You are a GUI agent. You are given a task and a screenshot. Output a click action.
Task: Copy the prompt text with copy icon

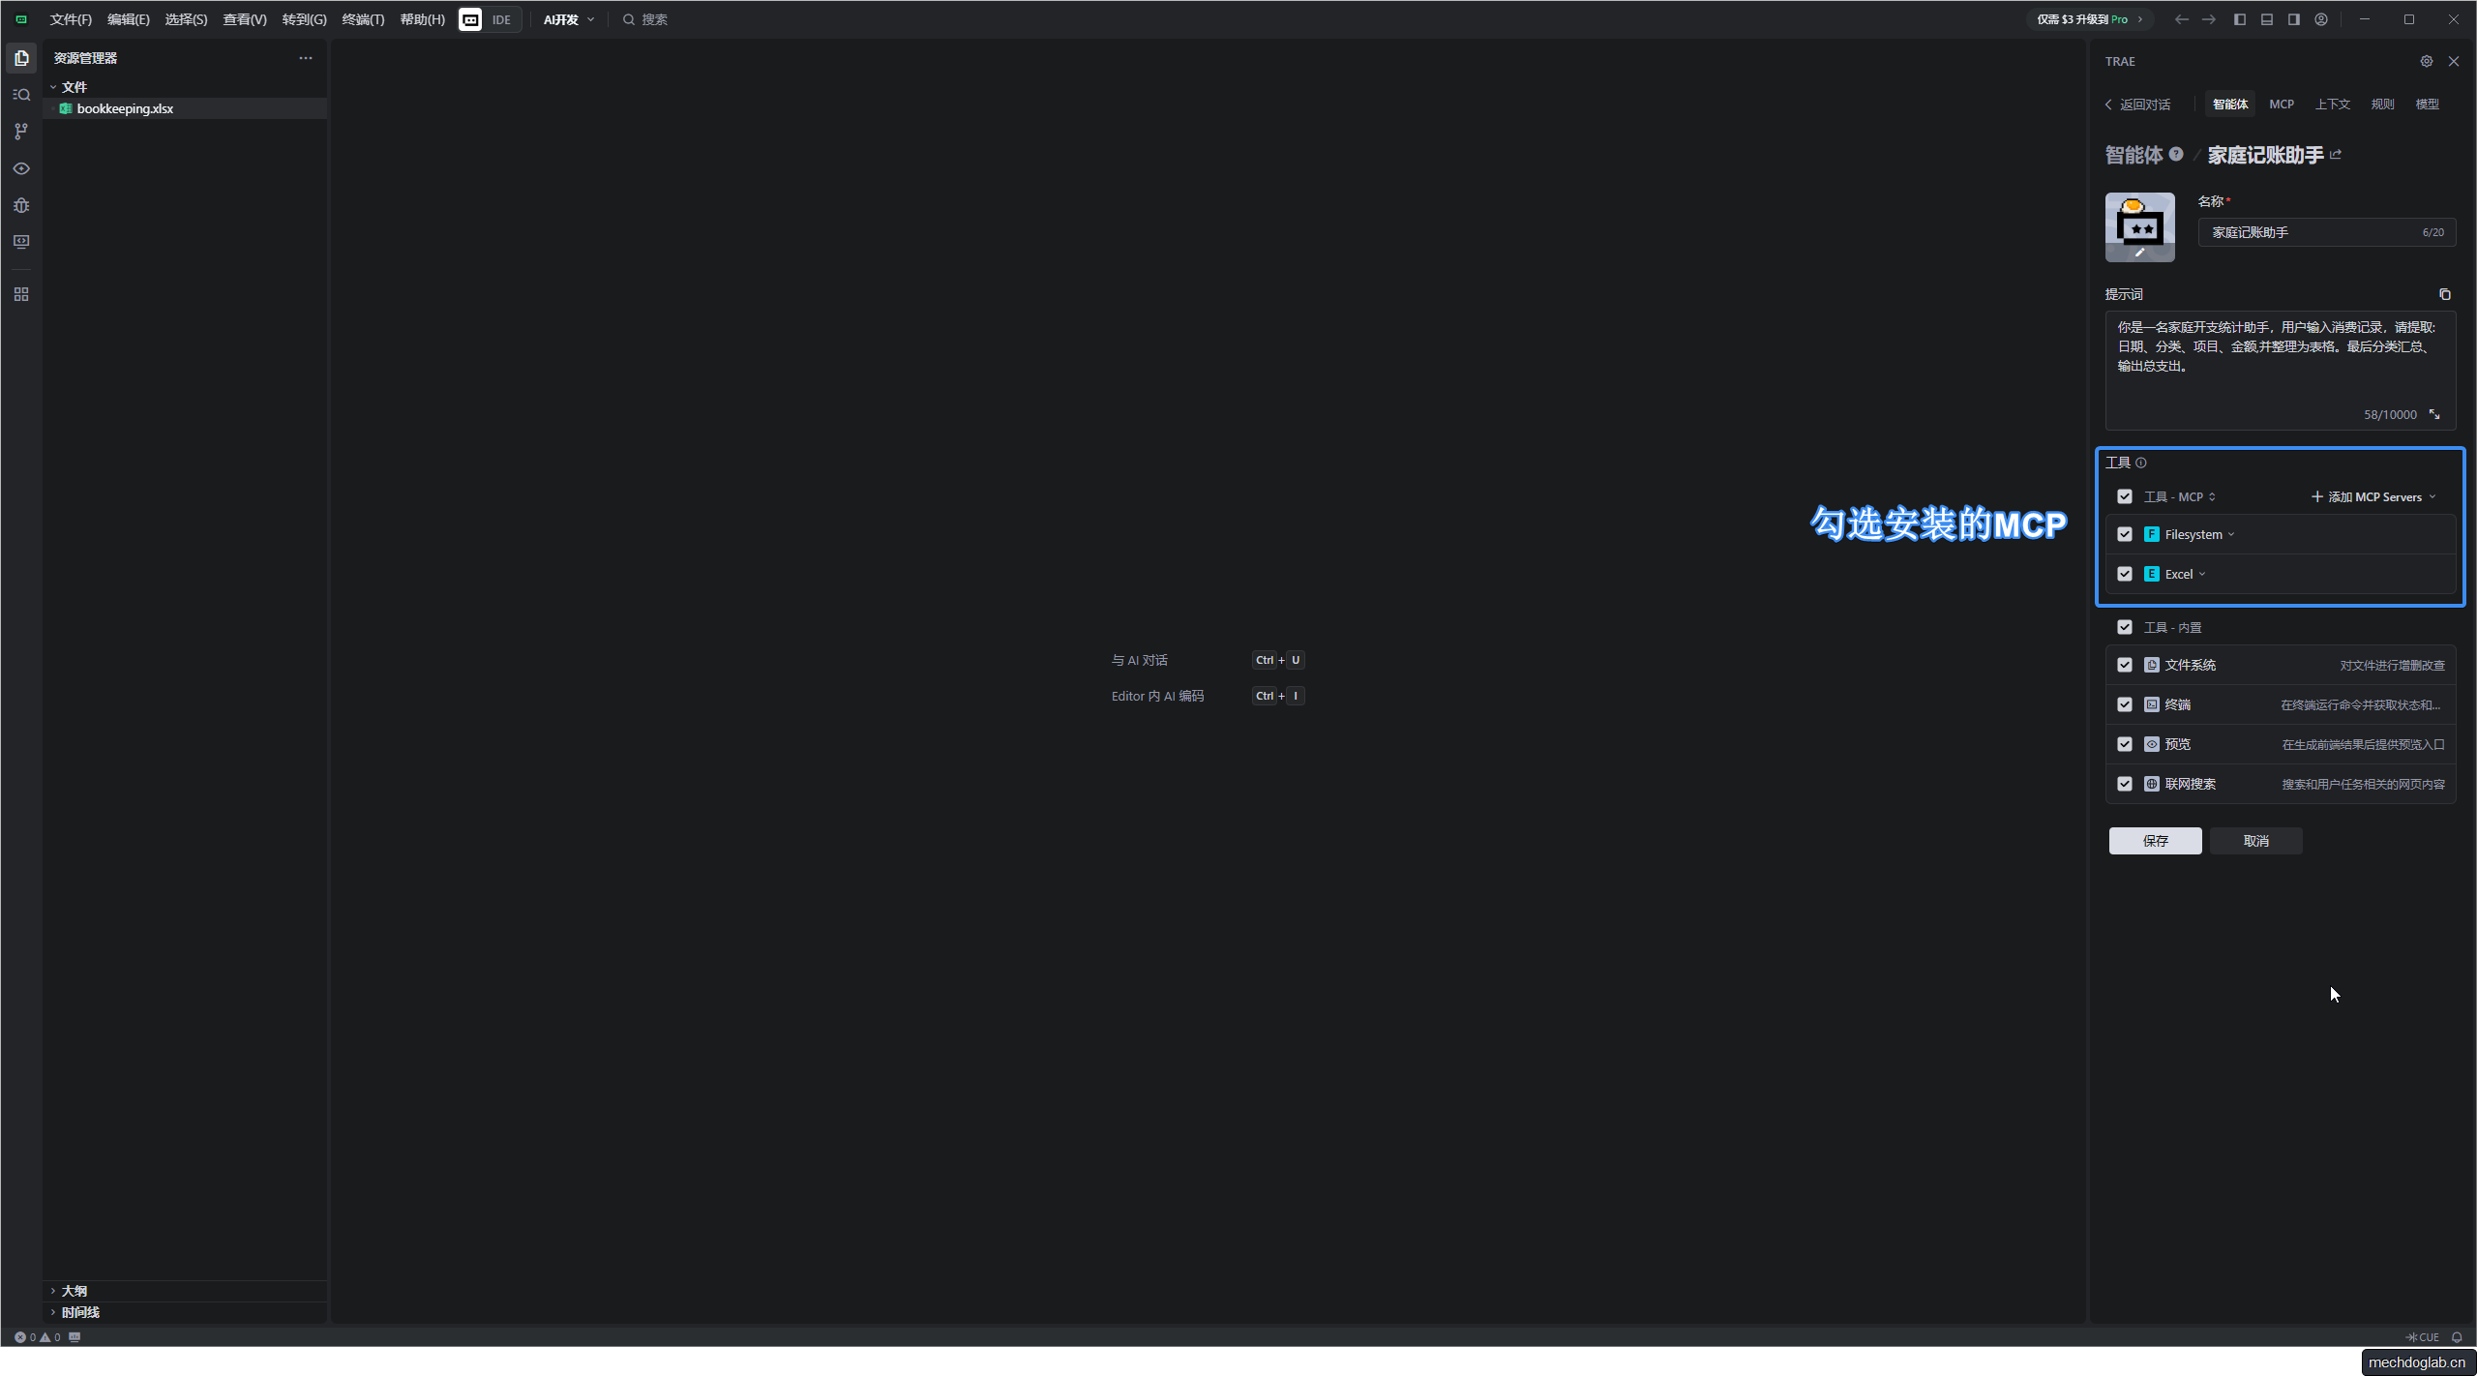coord(2444,294)
